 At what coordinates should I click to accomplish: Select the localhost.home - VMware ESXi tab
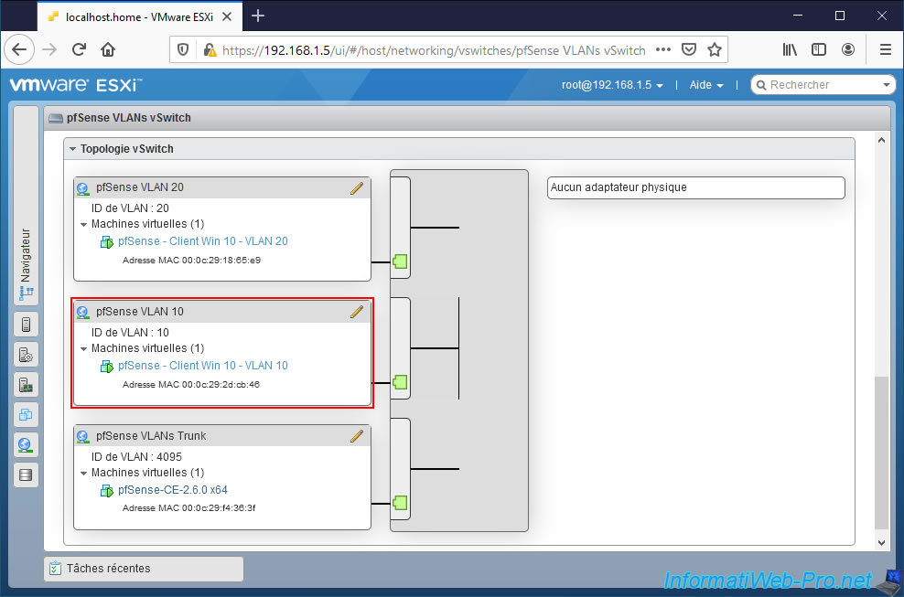tap(139, 16)
